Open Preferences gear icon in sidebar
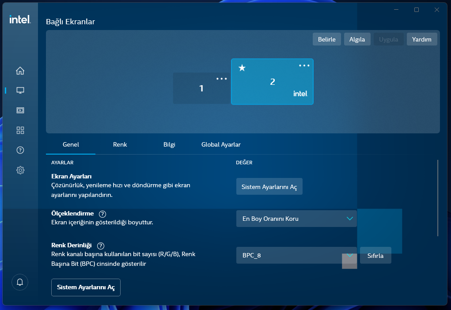 [x=20, y=170]
